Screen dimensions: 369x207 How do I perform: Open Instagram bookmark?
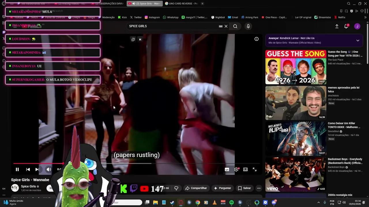152,17
